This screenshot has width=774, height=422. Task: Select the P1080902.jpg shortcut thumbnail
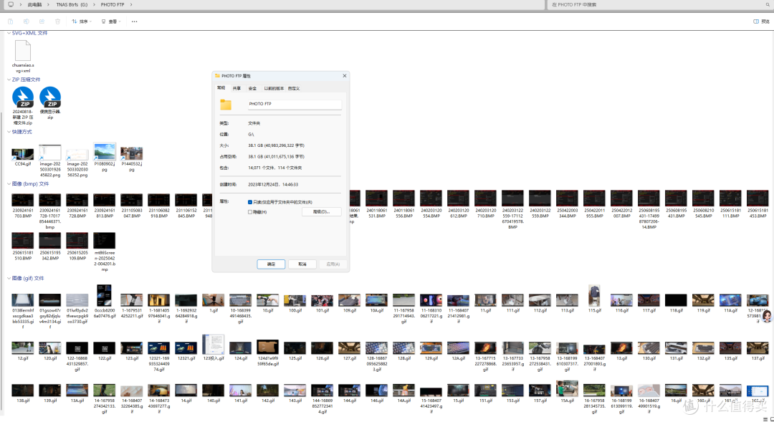[104, 151]
